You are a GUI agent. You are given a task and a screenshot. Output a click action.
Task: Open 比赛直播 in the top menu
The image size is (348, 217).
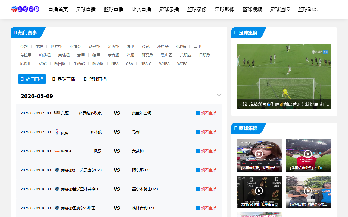click(141, 9)
